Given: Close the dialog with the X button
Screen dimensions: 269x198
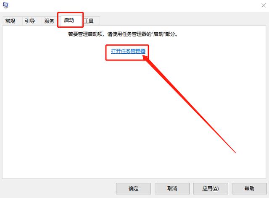Looking at the screenshot, I should tap(264, 5).
